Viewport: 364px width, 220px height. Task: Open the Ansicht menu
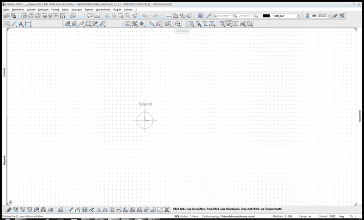[31, 10]
